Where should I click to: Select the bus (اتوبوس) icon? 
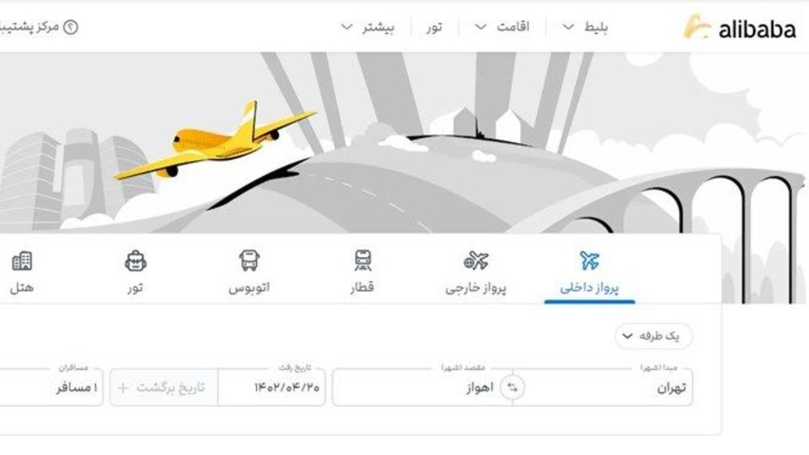[x=249, y=260]
